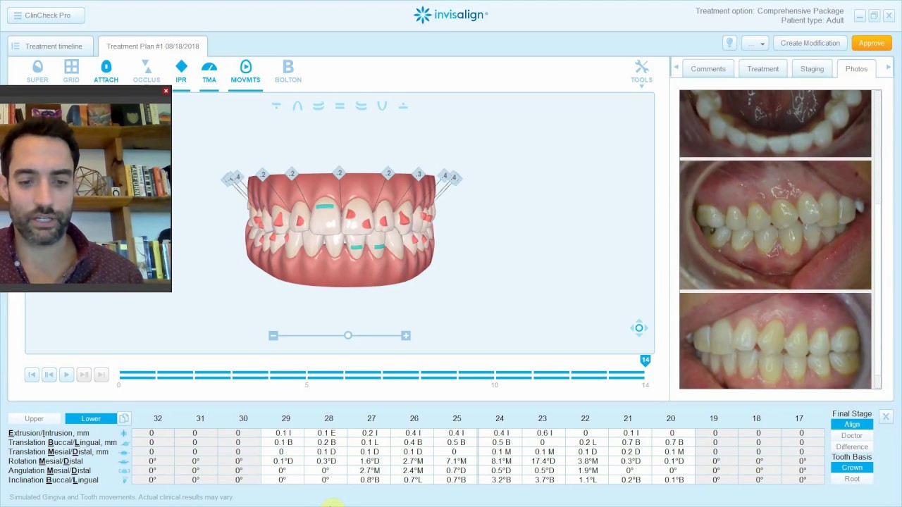
Task: Enable the GRID overlay tool
Action: (x=71, y=71)
